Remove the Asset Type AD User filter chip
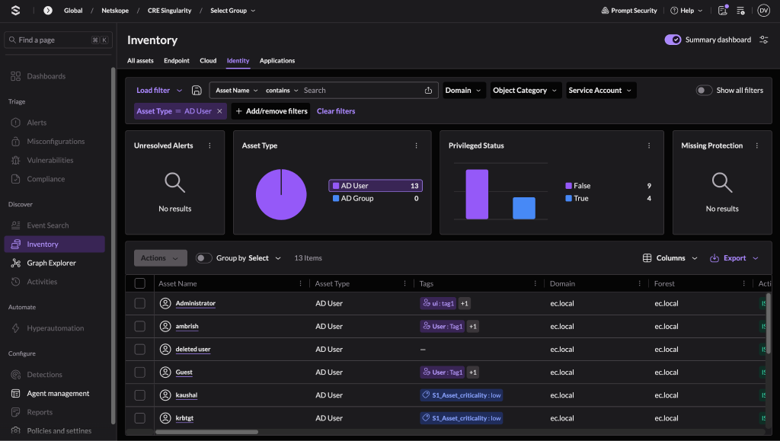Viewport: 780px width, 441px height. click(219, 111)
